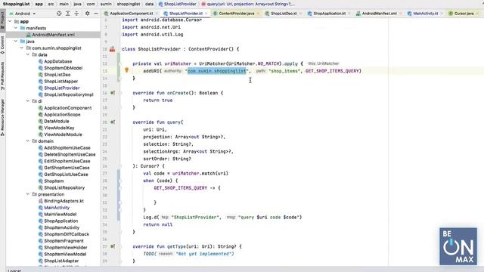The width and height of the screenshot is (484, 272).
Task: Collapse the di package
Action: coord(28,101)
